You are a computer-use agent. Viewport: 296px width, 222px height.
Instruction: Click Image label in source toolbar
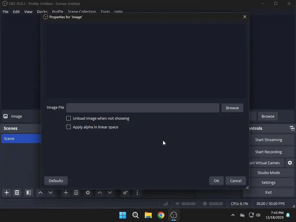[16, 116]
